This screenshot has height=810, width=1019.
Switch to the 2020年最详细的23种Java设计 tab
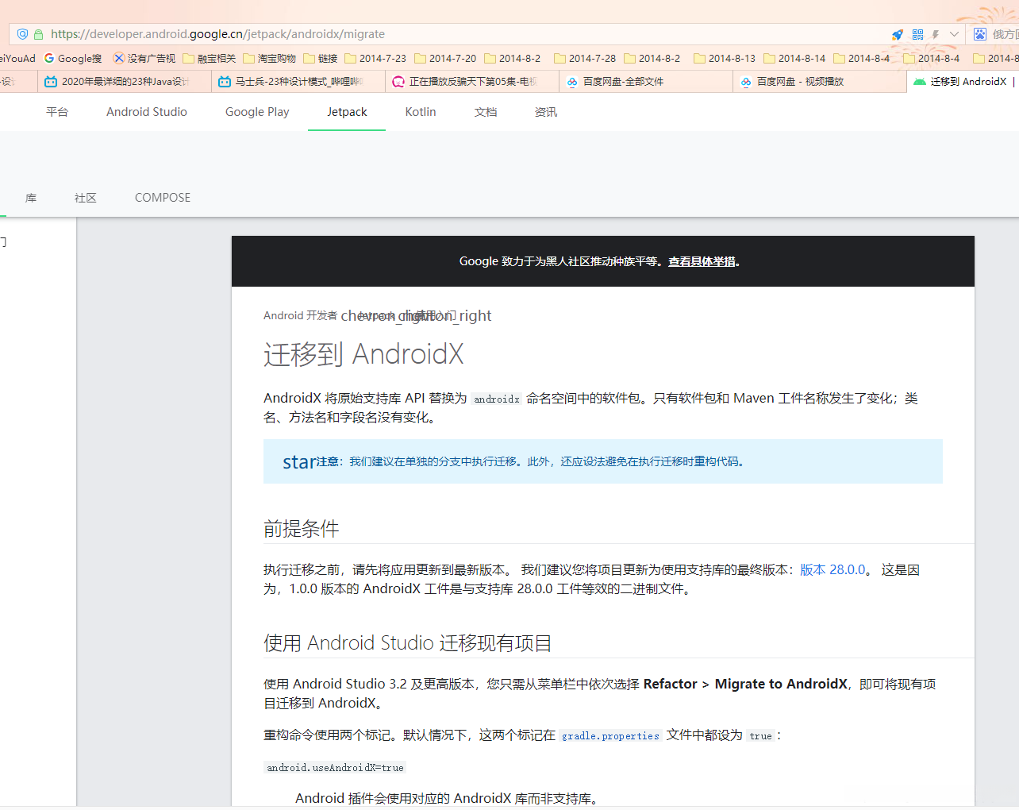pyautogui.click(x=124, y=82)
